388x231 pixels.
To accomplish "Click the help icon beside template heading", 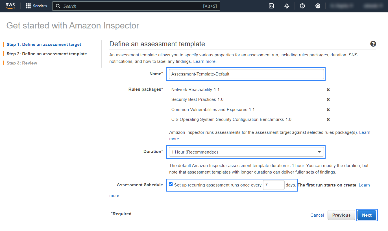I will 373,44.
